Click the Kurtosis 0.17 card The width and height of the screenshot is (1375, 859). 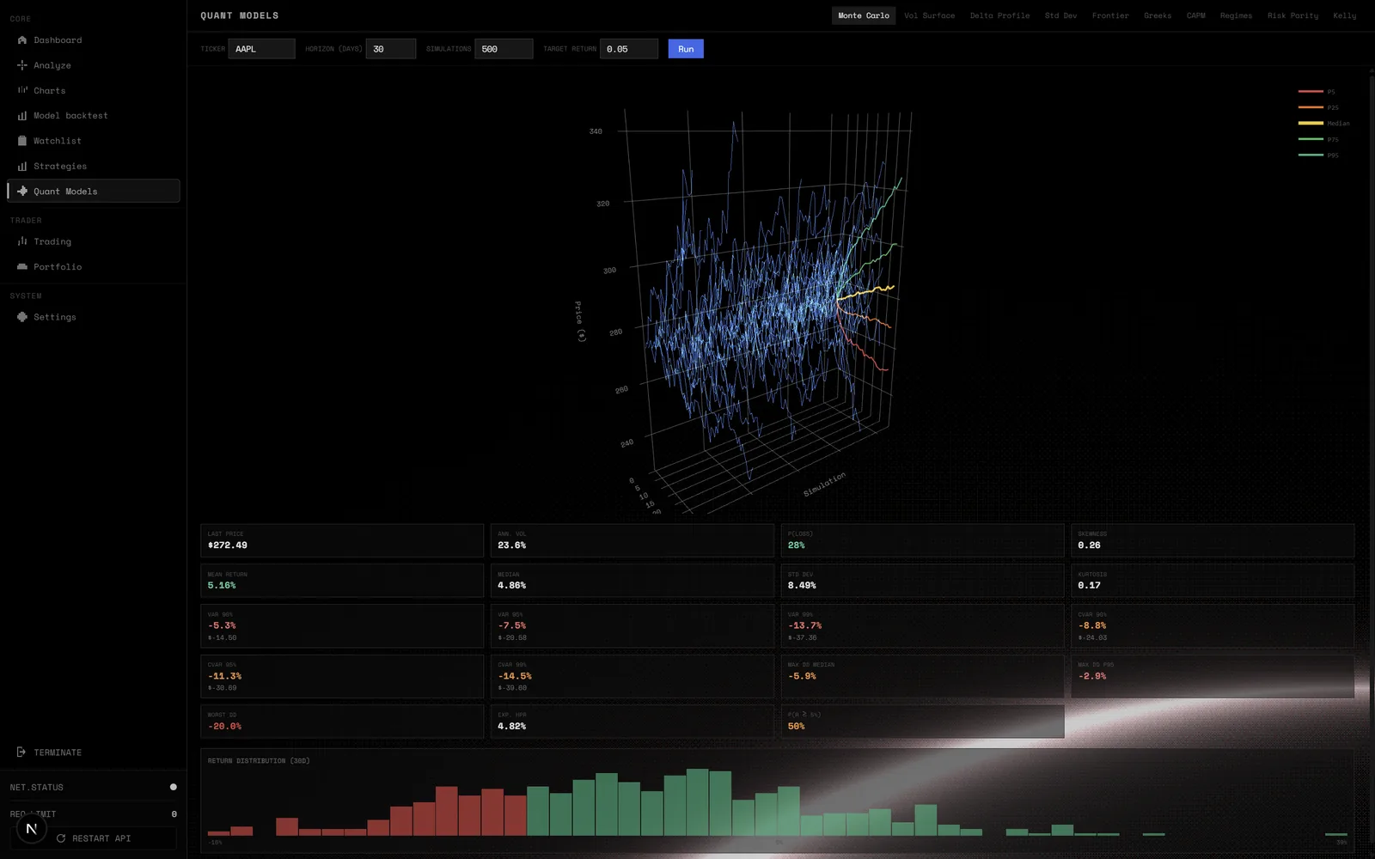[1213, 581]
